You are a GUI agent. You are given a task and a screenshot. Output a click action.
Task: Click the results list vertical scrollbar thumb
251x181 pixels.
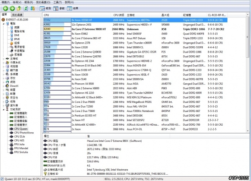[x=247, y=37]
